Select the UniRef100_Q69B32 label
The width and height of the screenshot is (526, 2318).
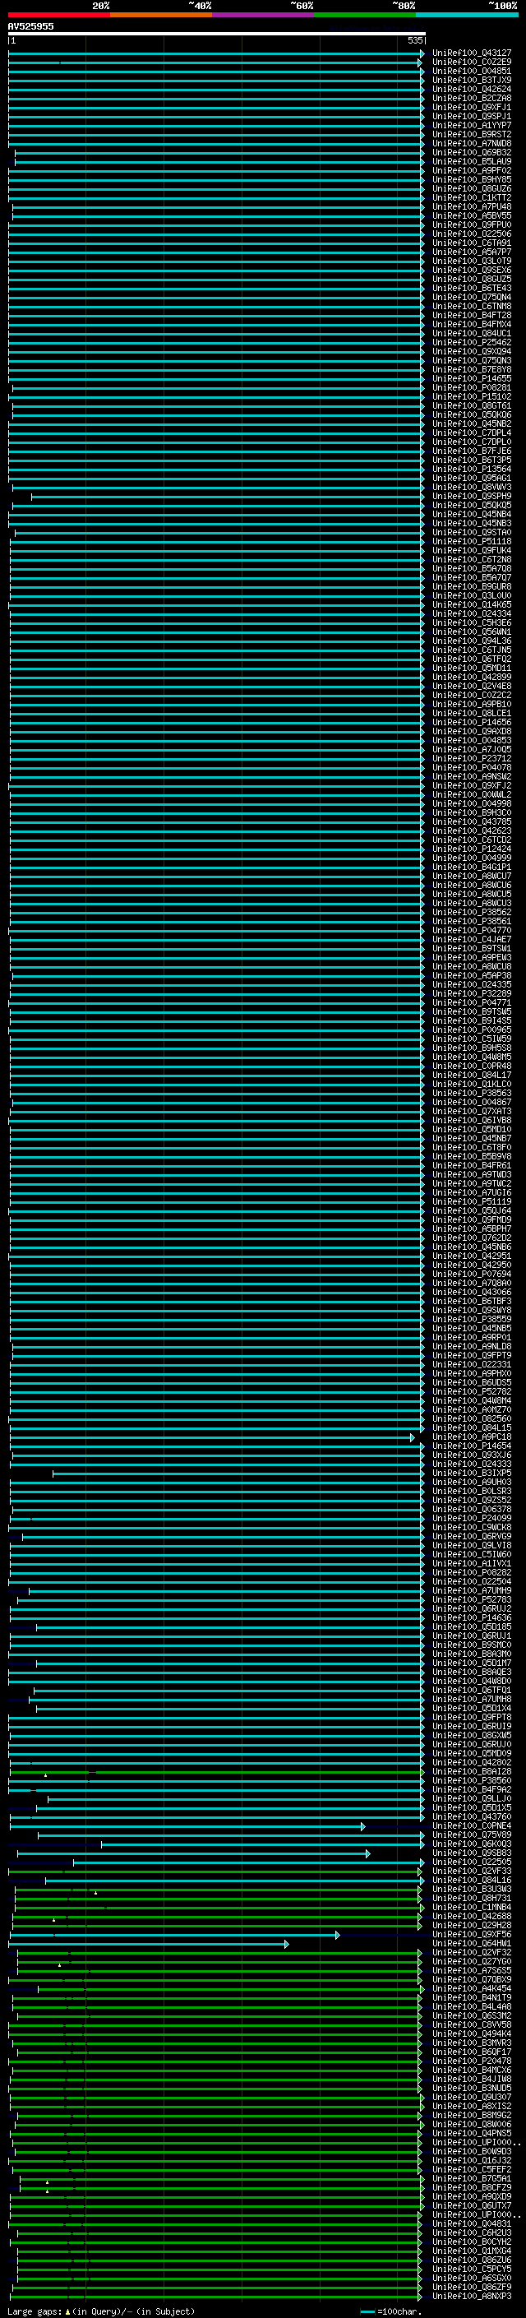pos(472,152)
